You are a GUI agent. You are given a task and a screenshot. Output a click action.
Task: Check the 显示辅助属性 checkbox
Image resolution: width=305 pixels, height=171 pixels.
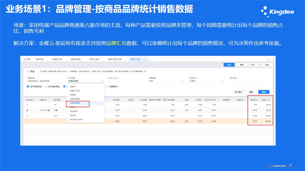coord(46,86)
